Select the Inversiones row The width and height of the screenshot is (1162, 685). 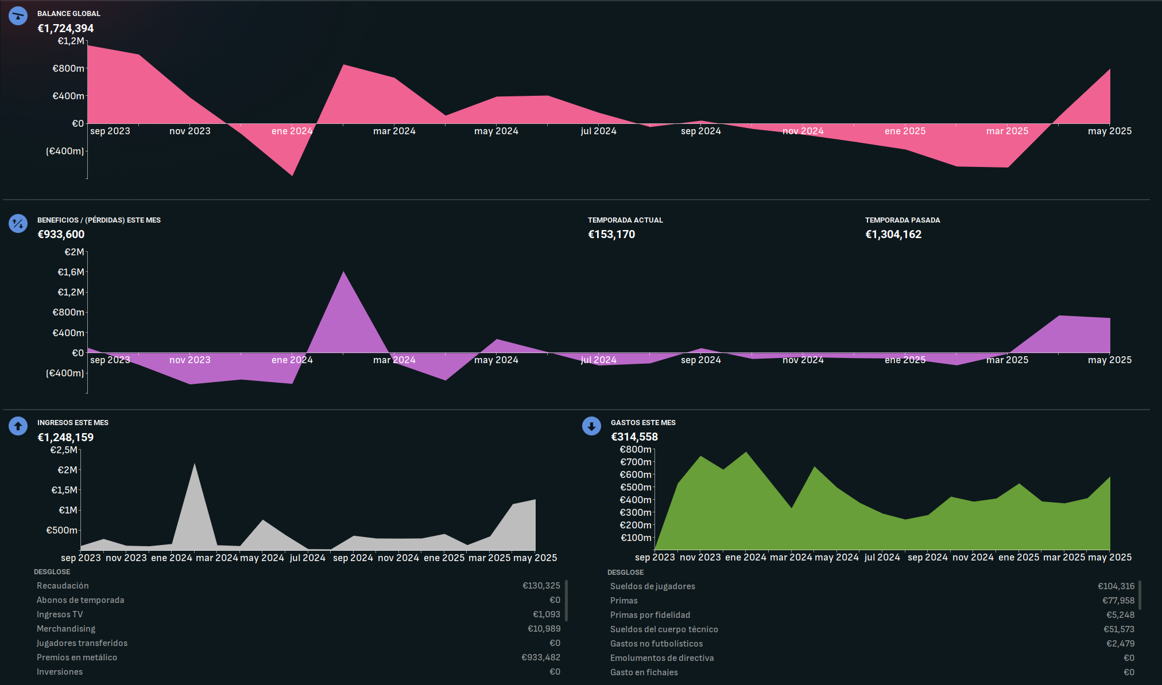pos(298,672)
